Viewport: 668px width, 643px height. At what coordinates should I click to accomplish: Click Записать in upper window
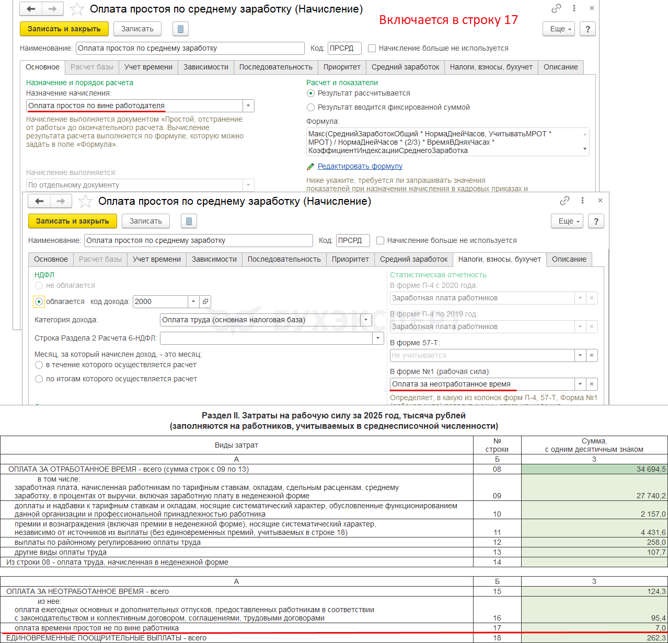[137, 29]
